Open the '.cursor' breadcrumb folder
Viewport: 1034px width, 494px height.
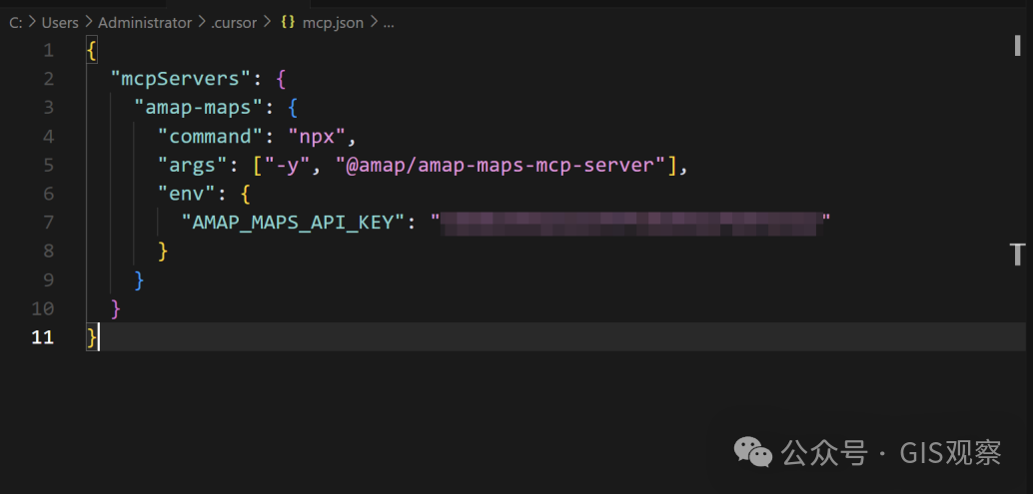[x=234, y=22]
